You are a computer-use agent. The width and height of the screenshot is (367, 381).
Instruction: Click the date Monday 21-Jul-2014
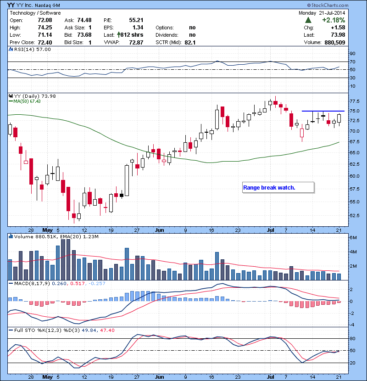(x=322, y=13)
